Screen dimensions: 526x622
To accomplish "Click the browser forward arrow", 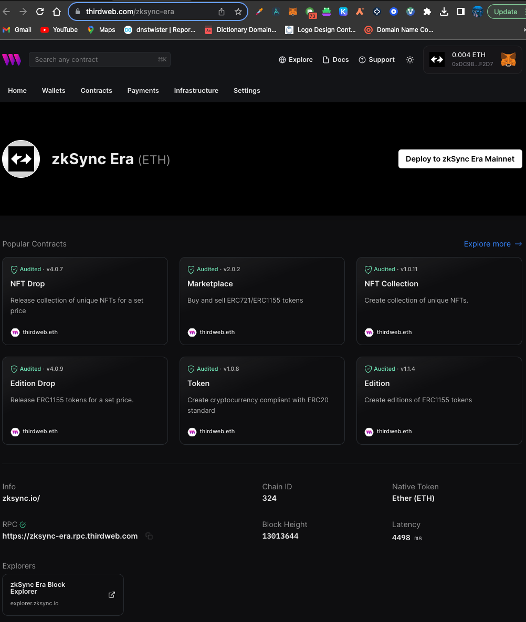I will click(x=23, y=12).
